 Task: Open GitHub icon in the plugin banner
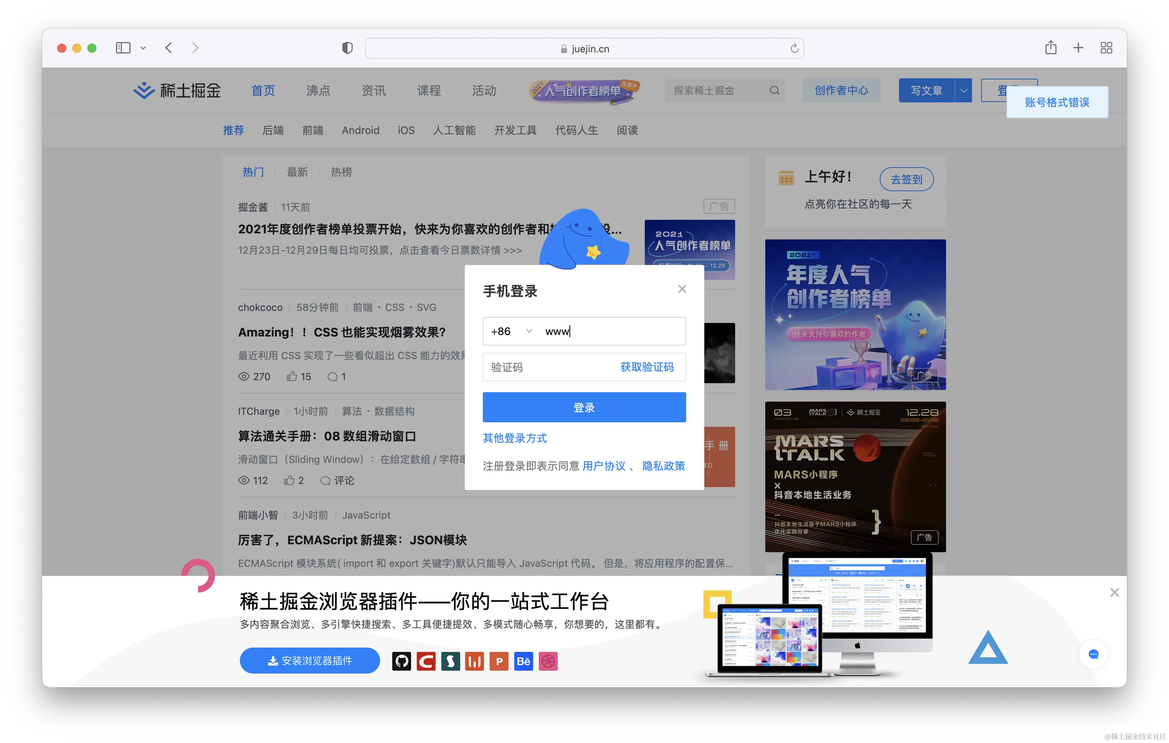(402, 661)
